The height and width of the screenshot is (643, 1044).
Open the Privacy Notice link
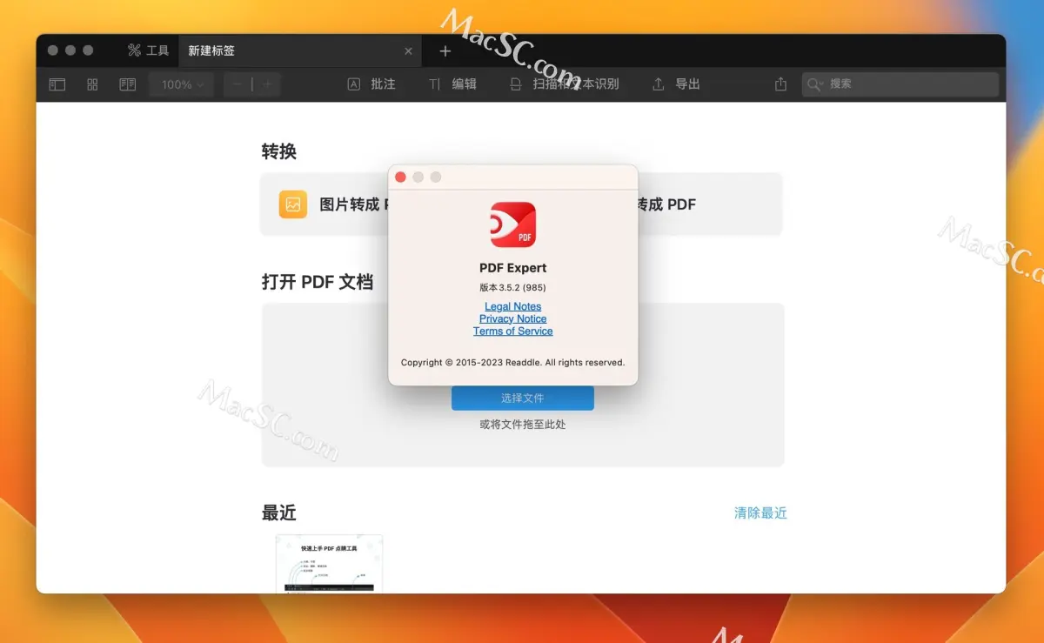(x=513, y=318)
